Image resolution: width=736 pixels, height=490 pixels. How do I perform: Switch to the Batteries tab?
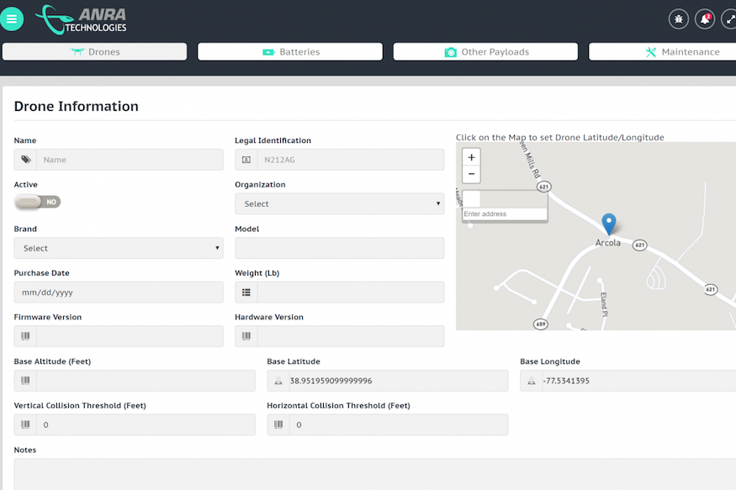point(290,52)
